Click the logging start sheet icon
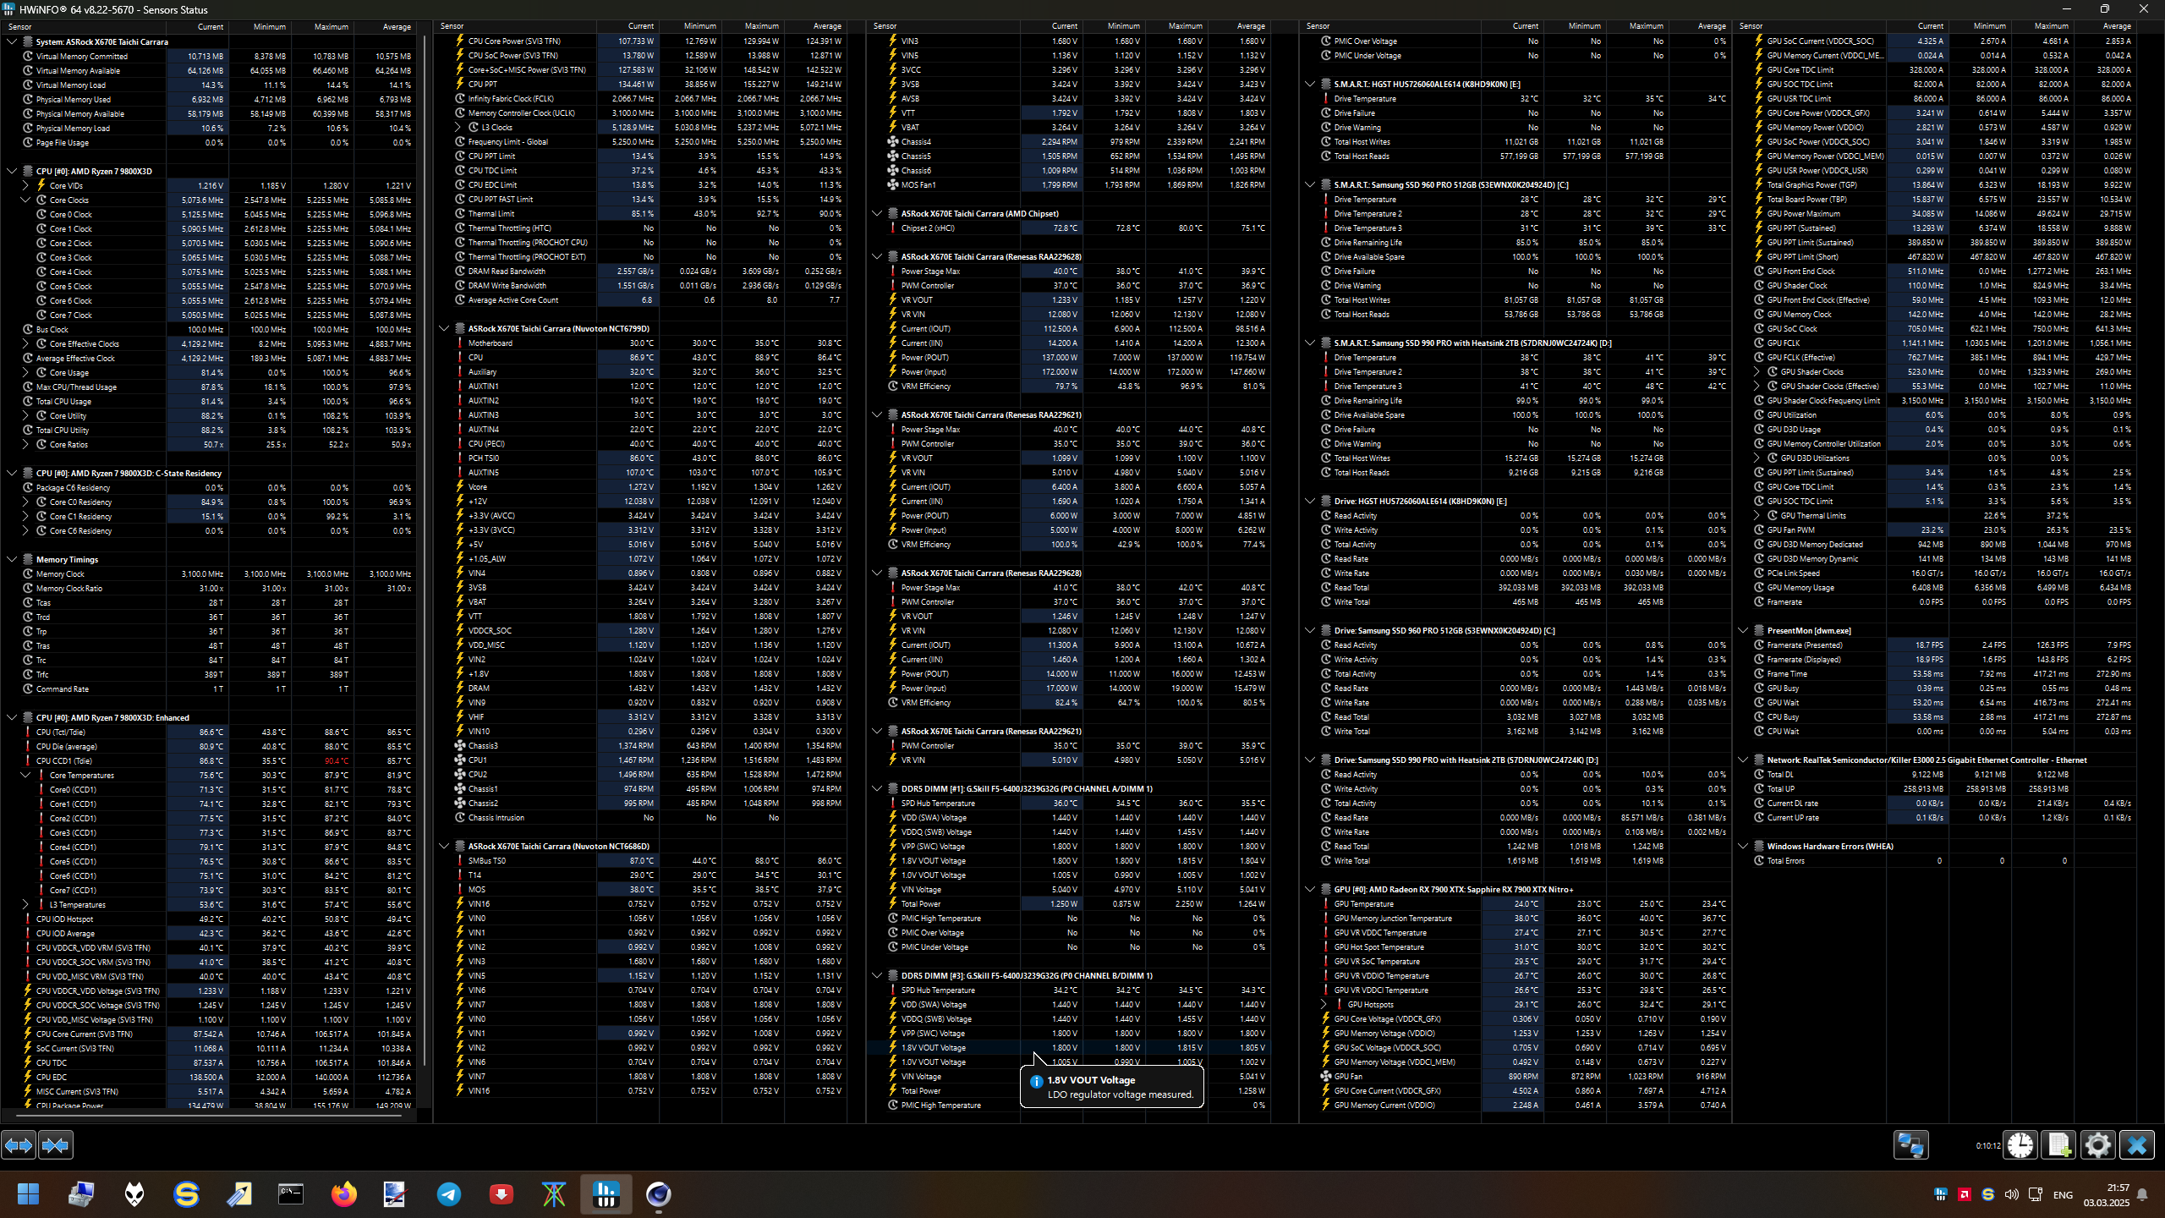 (x=2058, y=1145)
